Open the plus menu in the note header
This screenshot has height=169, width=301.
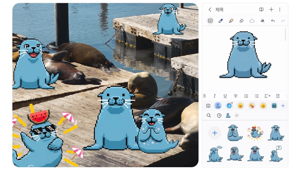[x=271, y=10]
